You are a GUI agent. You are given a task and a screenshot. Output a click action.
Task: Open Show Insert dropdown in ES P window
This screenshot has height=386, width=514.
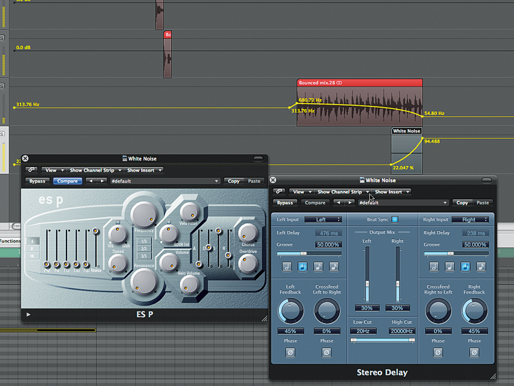[145, 170]
